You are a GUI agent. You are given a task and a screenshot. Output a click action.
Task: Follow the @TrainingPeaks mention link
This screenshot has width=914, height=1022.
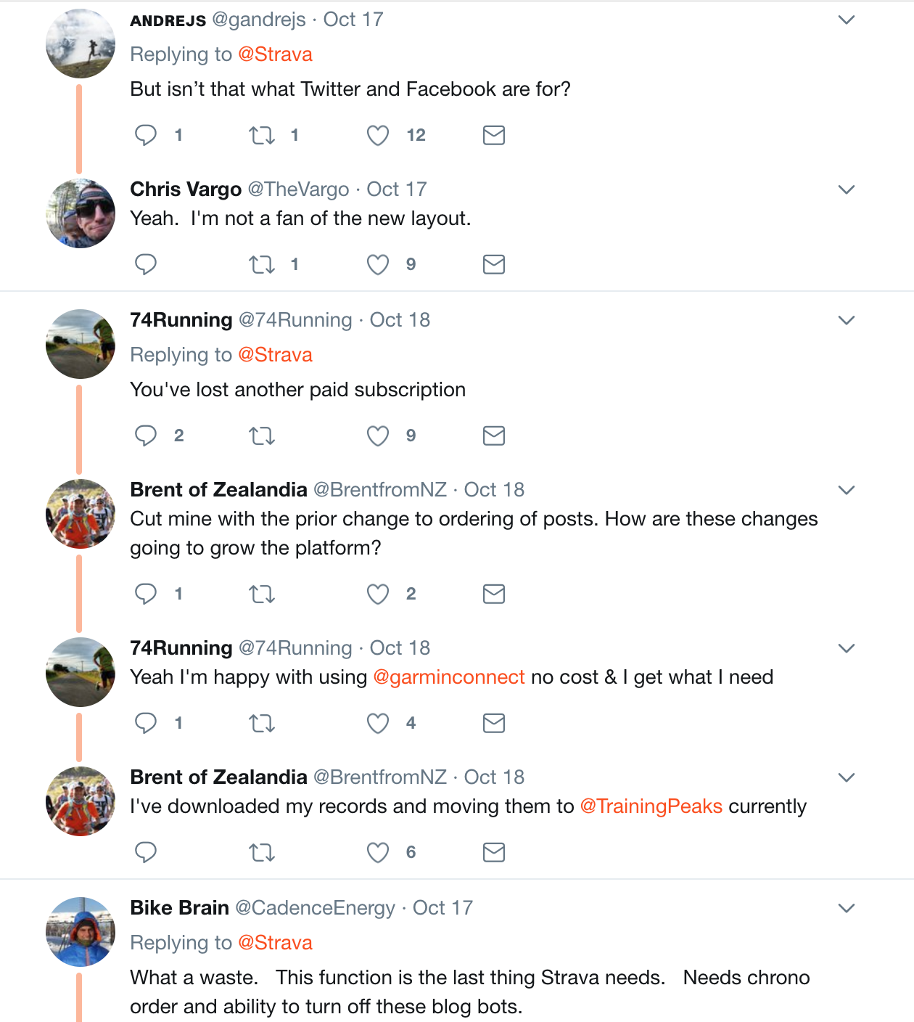651,806
